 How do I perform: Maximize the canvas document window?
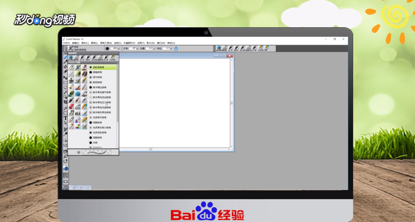click(x=223, y=56)
